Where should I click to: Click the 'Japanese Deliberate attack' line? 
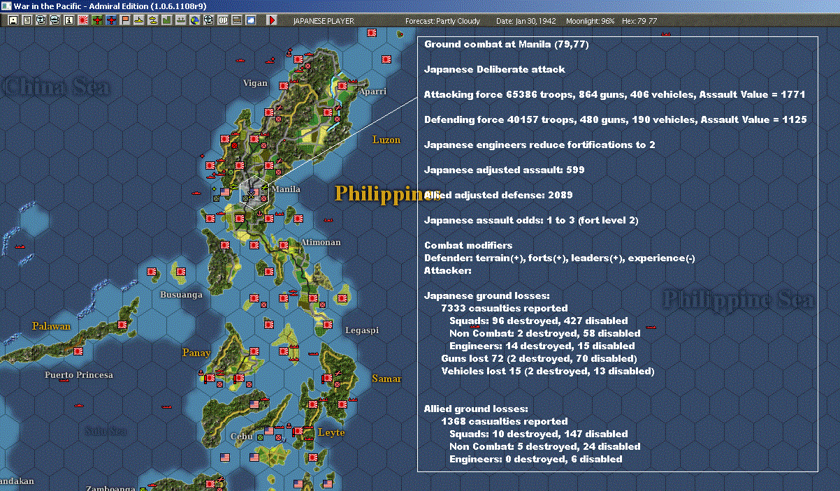(495, 69)
